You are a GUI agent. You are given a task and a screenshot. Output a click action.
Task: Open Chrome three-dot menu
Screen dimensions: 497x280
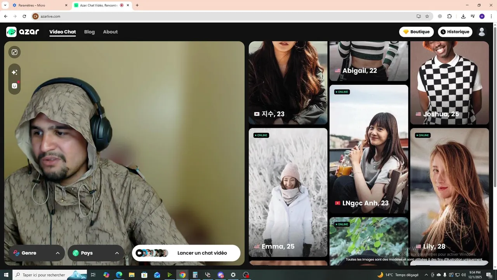pyautogui.click(x=491, y=16)
